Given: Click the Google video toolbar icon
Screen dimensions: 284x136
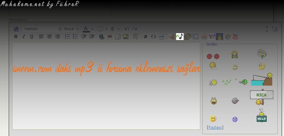Looking at the screenshot, I should (x=195, y=37).
